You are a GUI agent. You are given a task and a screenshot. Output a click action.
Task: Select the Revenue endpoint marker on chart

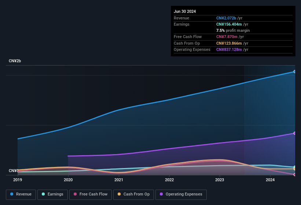coord(295,71)
